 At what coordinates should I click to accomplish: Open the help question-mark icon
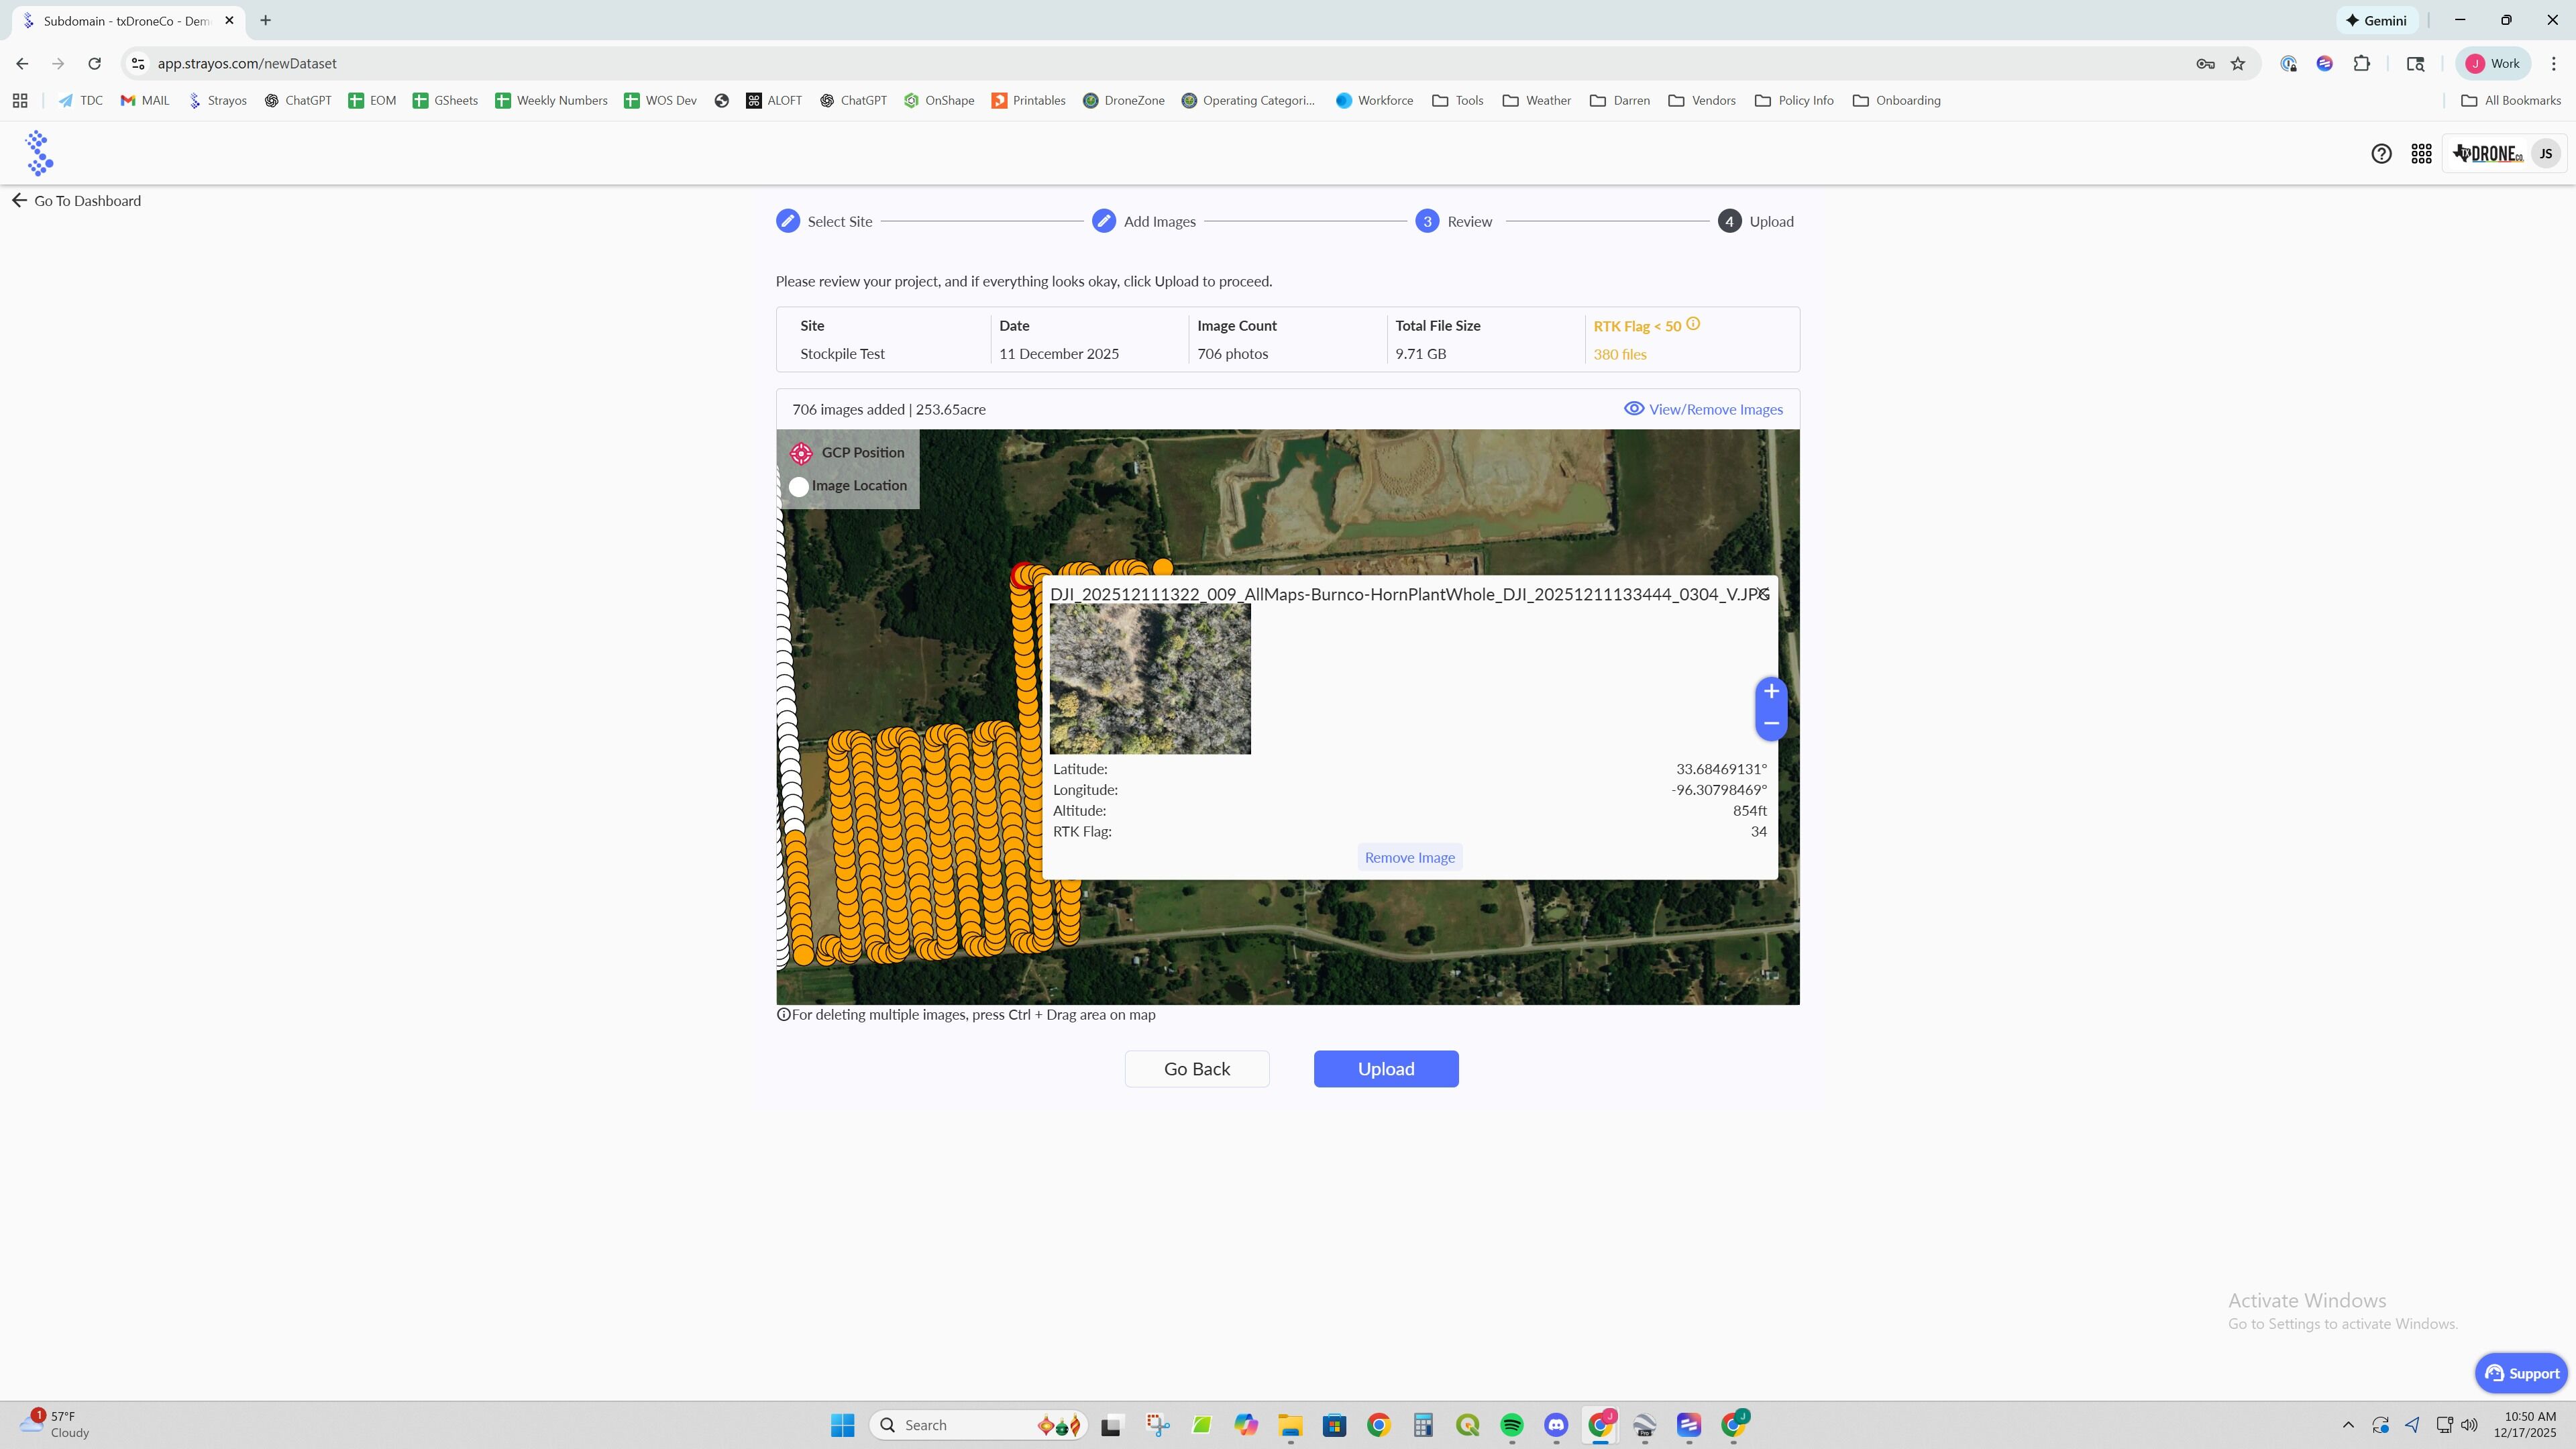tap(2381, 154)
